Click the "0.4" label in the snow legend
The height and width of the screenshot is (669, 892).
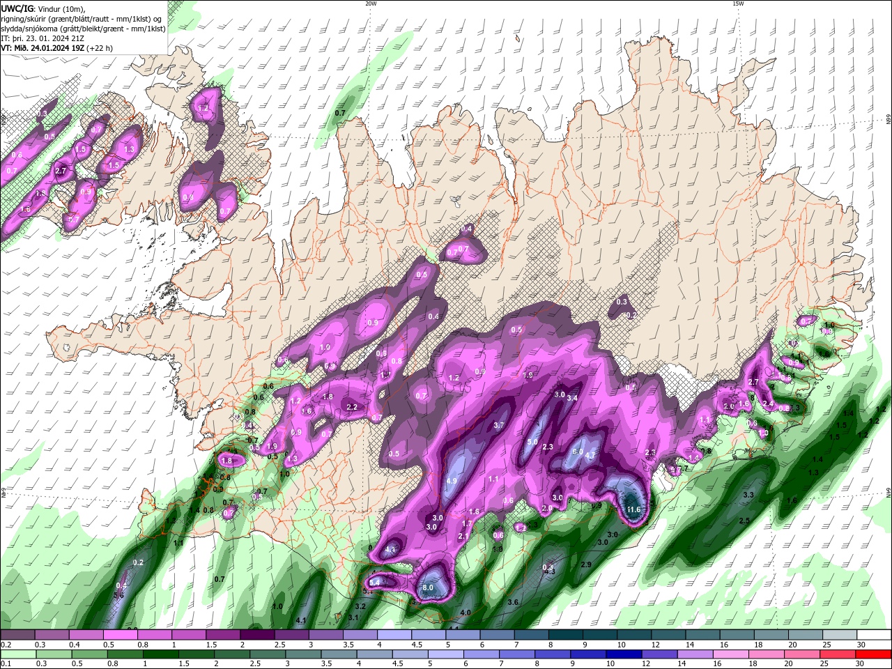(74, 645)
